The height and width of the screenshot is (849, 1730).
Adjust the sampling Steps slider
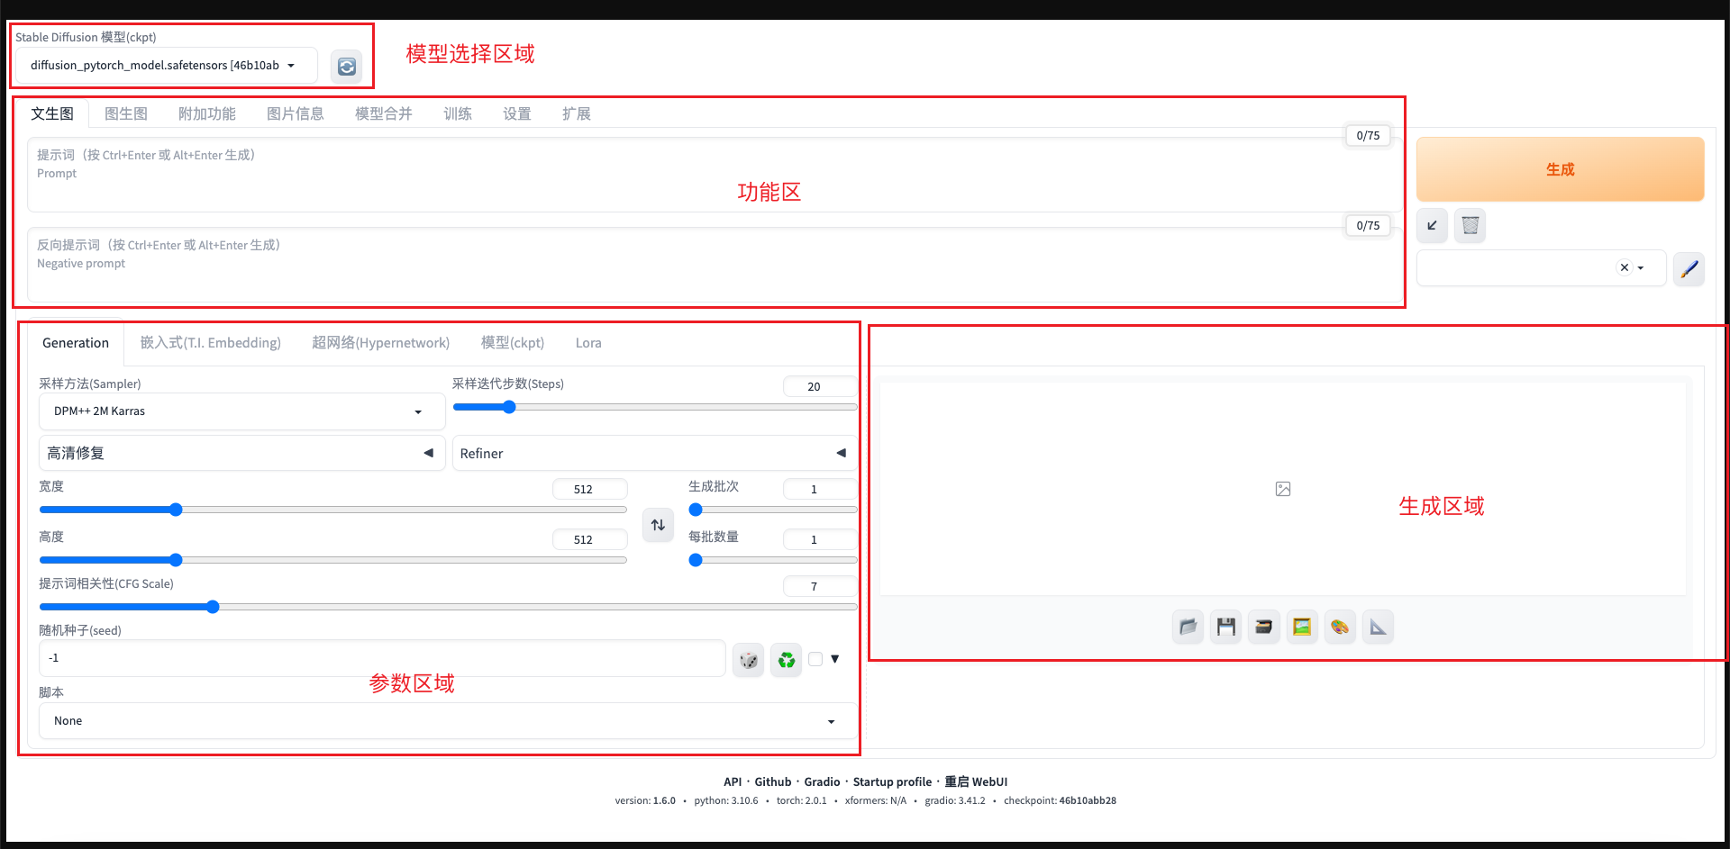pos(655,407)
